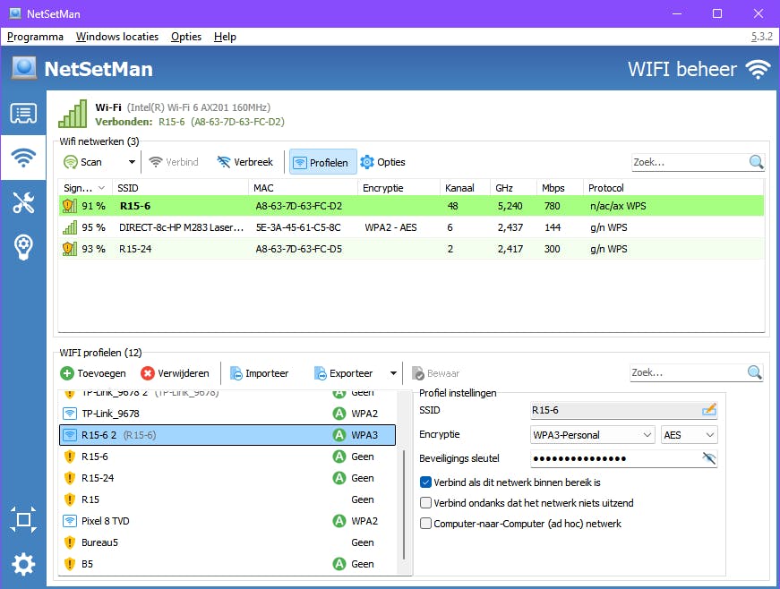
Task: Sort by the Mbps column header
Action: (x=560, y=188)
